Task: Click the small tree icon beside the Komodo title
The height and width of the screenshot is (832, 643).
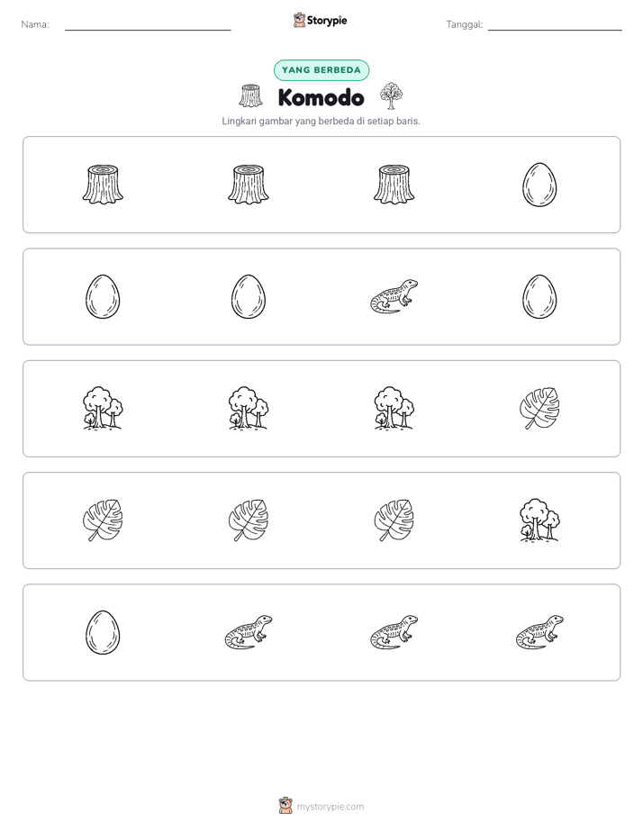Action: (391, 96)
